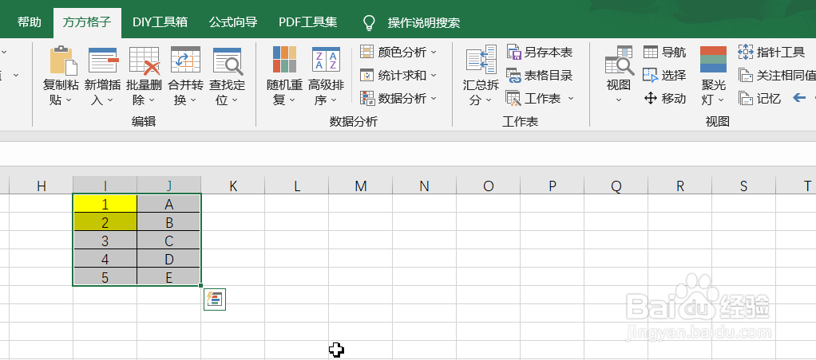The height and width of the screenshot is (360, 816).
Task: Click the formula bar input area
Action: click(408, 154)
